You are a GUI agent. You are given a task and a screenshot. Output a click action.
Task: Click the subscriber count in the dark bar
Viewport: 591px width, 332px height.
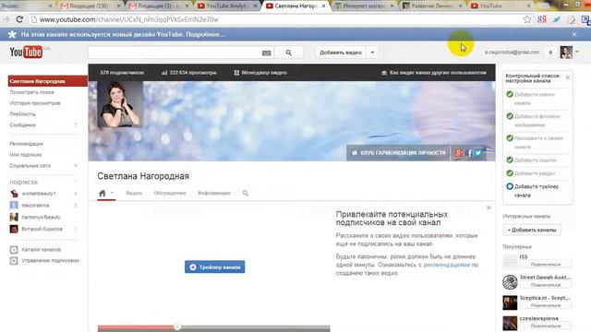click(x=122, y=72)
